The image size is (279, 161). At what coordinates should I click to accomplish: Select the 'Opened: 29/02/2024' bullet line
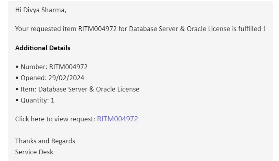[x=50, y=78]
